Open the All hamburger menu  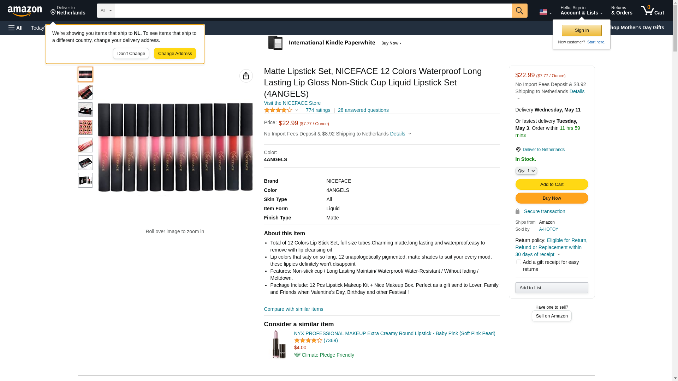pos(16,28)
